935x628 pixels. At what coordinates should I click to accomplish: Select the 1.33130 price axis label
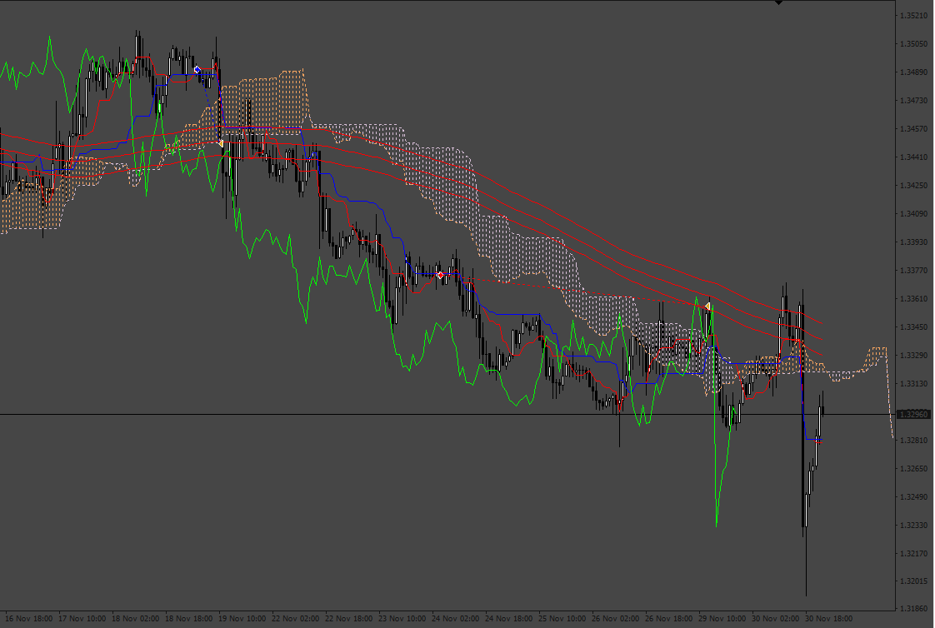[913, 384]
